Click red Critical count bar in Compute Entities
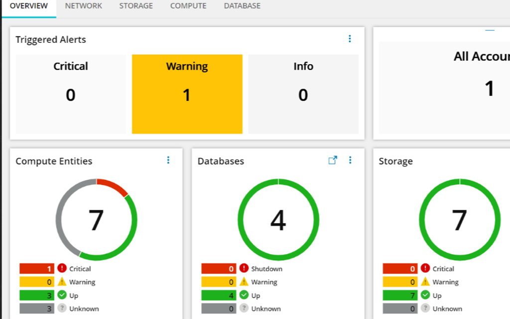Screen dimensions: 510x319 click(x=37, y=269)
